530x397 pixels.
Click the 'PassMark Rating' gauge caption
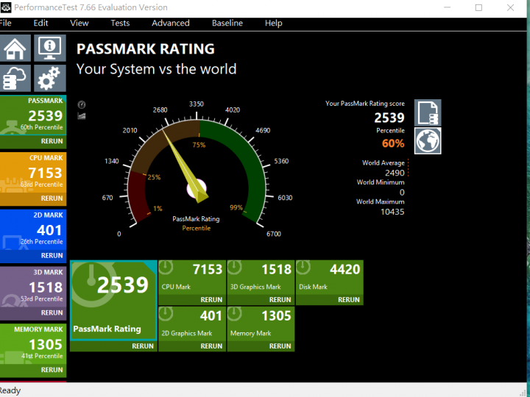[x=196, y=219]
